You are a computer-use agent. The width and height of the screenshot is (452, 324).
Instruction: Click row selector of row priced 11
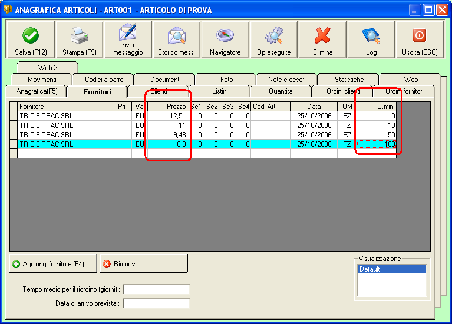(x=14, y=125)
